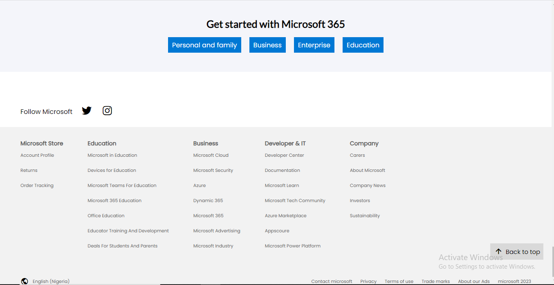
Task: Open Educator Training And Development link
Action: click(128, 231)
